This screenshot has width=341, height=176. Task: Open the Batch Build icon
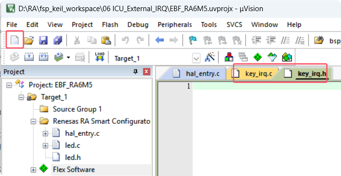[58, 58]
